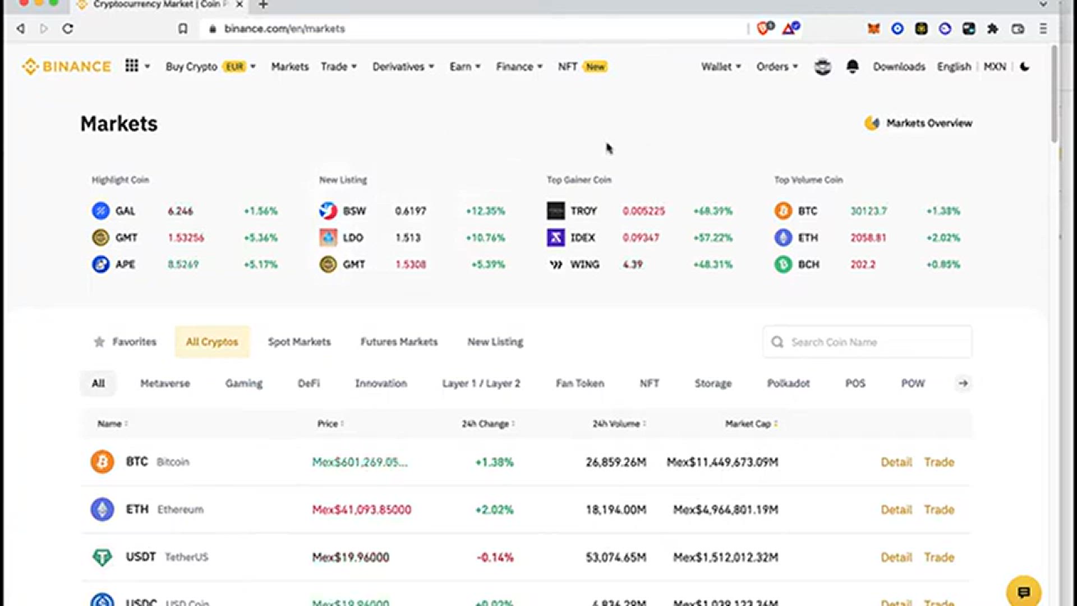
Task: Expand the Earn dropdown
Action: pos(465,67)
